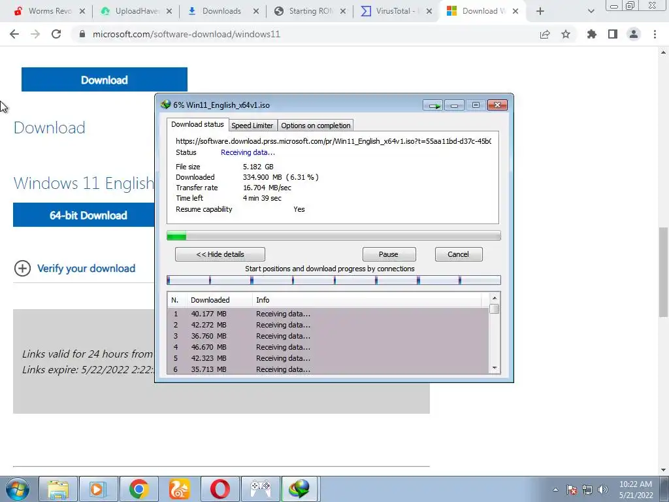Click the Chrome taskbar icon

139,489
